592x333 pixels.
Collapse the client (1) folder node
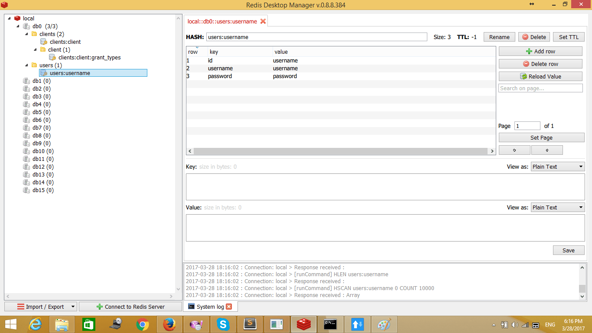coord(35,49)
